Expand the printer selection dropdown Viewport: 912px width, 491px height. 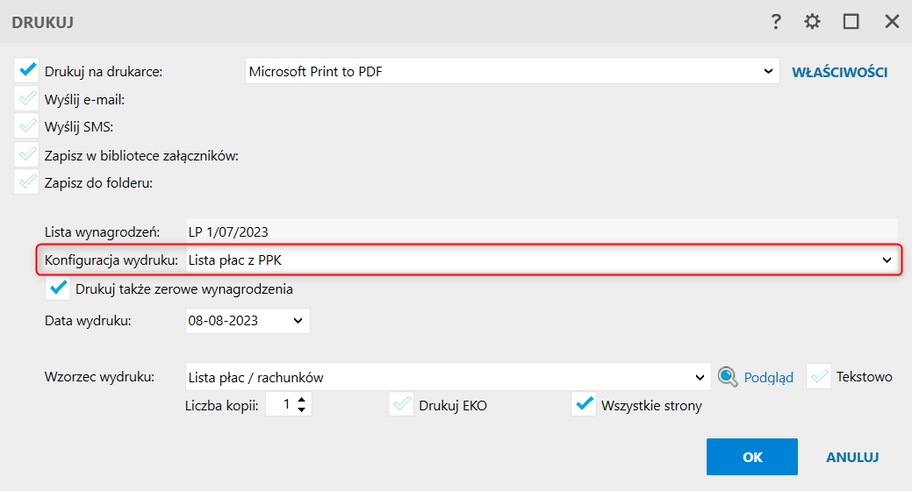(x=769, y=71)
